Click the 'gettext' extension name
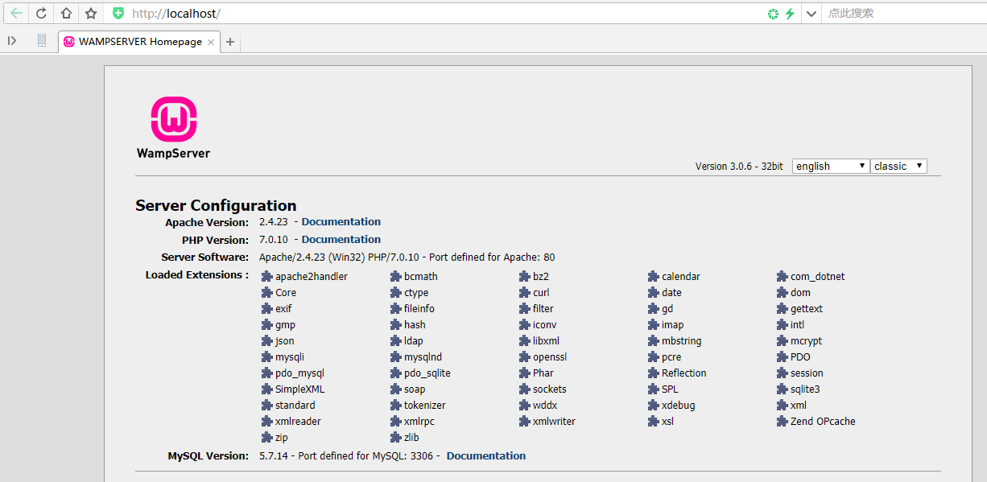Image resolution: width=987 pixels, height=482 pixels. coord(807,309)
